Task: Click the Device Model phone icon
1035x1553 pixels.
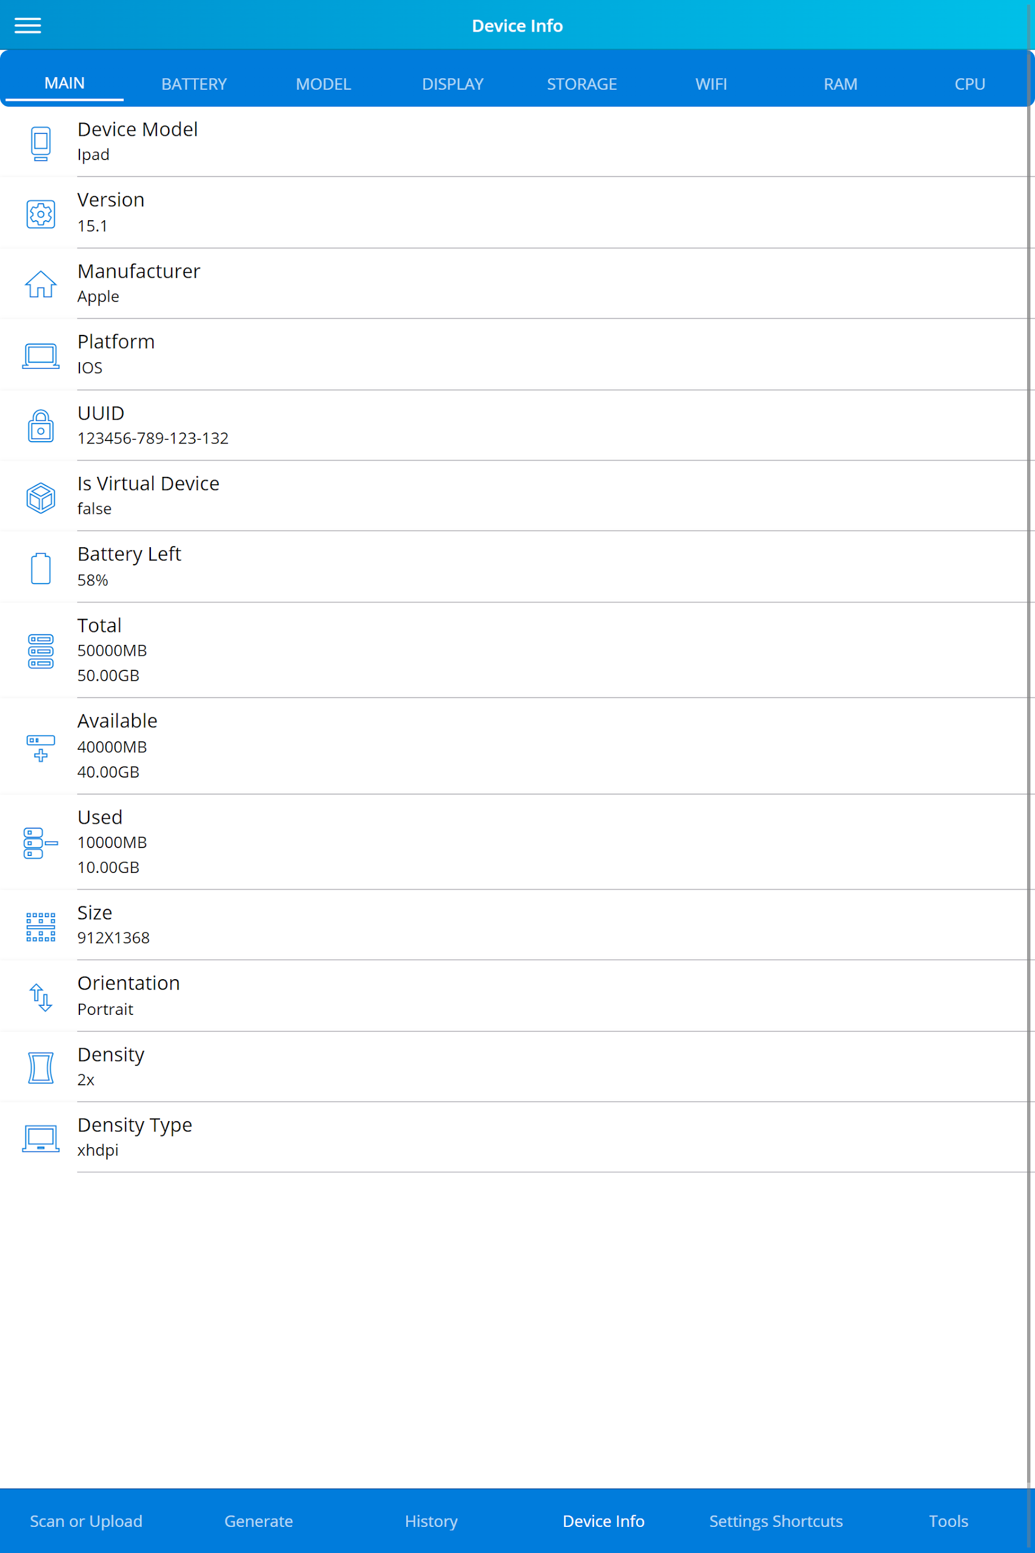Action: (x=41, y=143)
